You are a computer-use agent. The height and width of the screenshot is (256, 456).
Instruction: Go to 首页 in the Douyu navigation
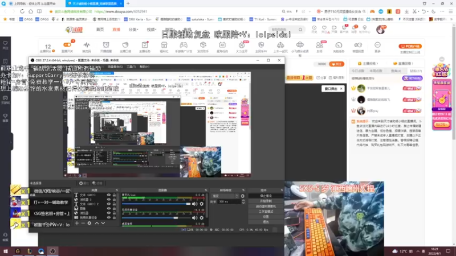pos(100,30)
